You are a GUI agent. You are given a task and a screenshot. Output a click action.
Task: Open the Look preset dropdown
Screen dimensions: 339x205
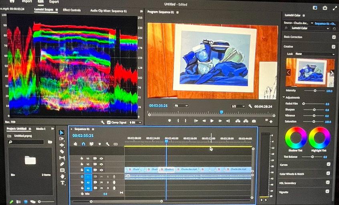[x=315, y=54]
